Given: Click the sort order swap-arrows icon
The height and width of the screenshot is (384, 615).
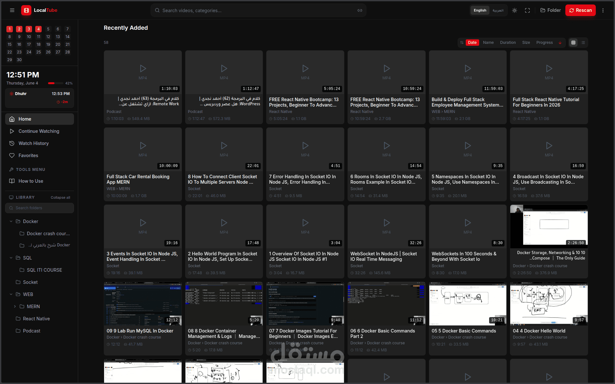Looking at the screenshot, I should click(462, 43).
